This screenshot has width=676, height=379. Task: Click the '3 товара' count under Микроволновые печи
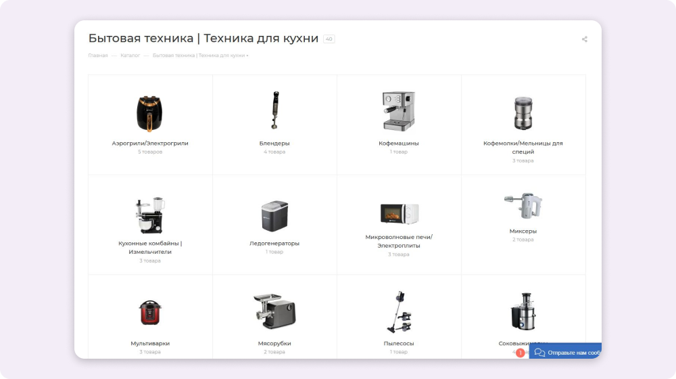399,254
